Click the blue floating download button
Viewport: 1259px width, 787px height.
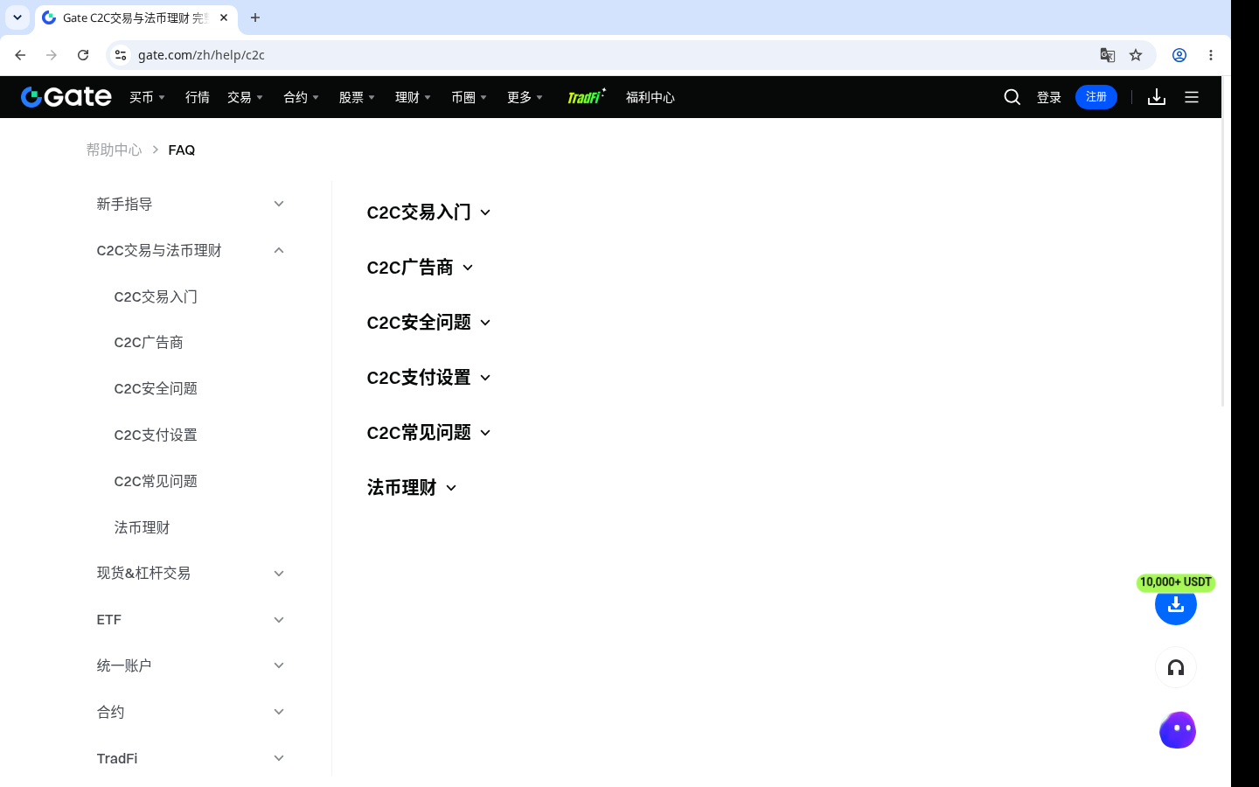coord(1176,604)
